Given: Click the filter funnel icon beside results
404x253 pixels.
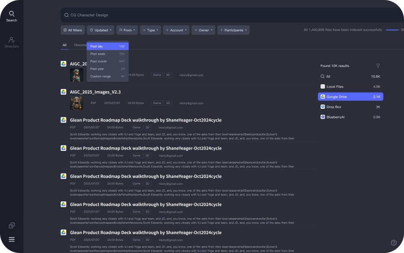Looking at the screenshot, I should tap(378, 66).
